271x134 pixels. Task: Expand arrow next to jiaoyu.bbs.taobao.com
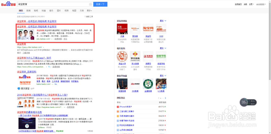click(44, 47)
